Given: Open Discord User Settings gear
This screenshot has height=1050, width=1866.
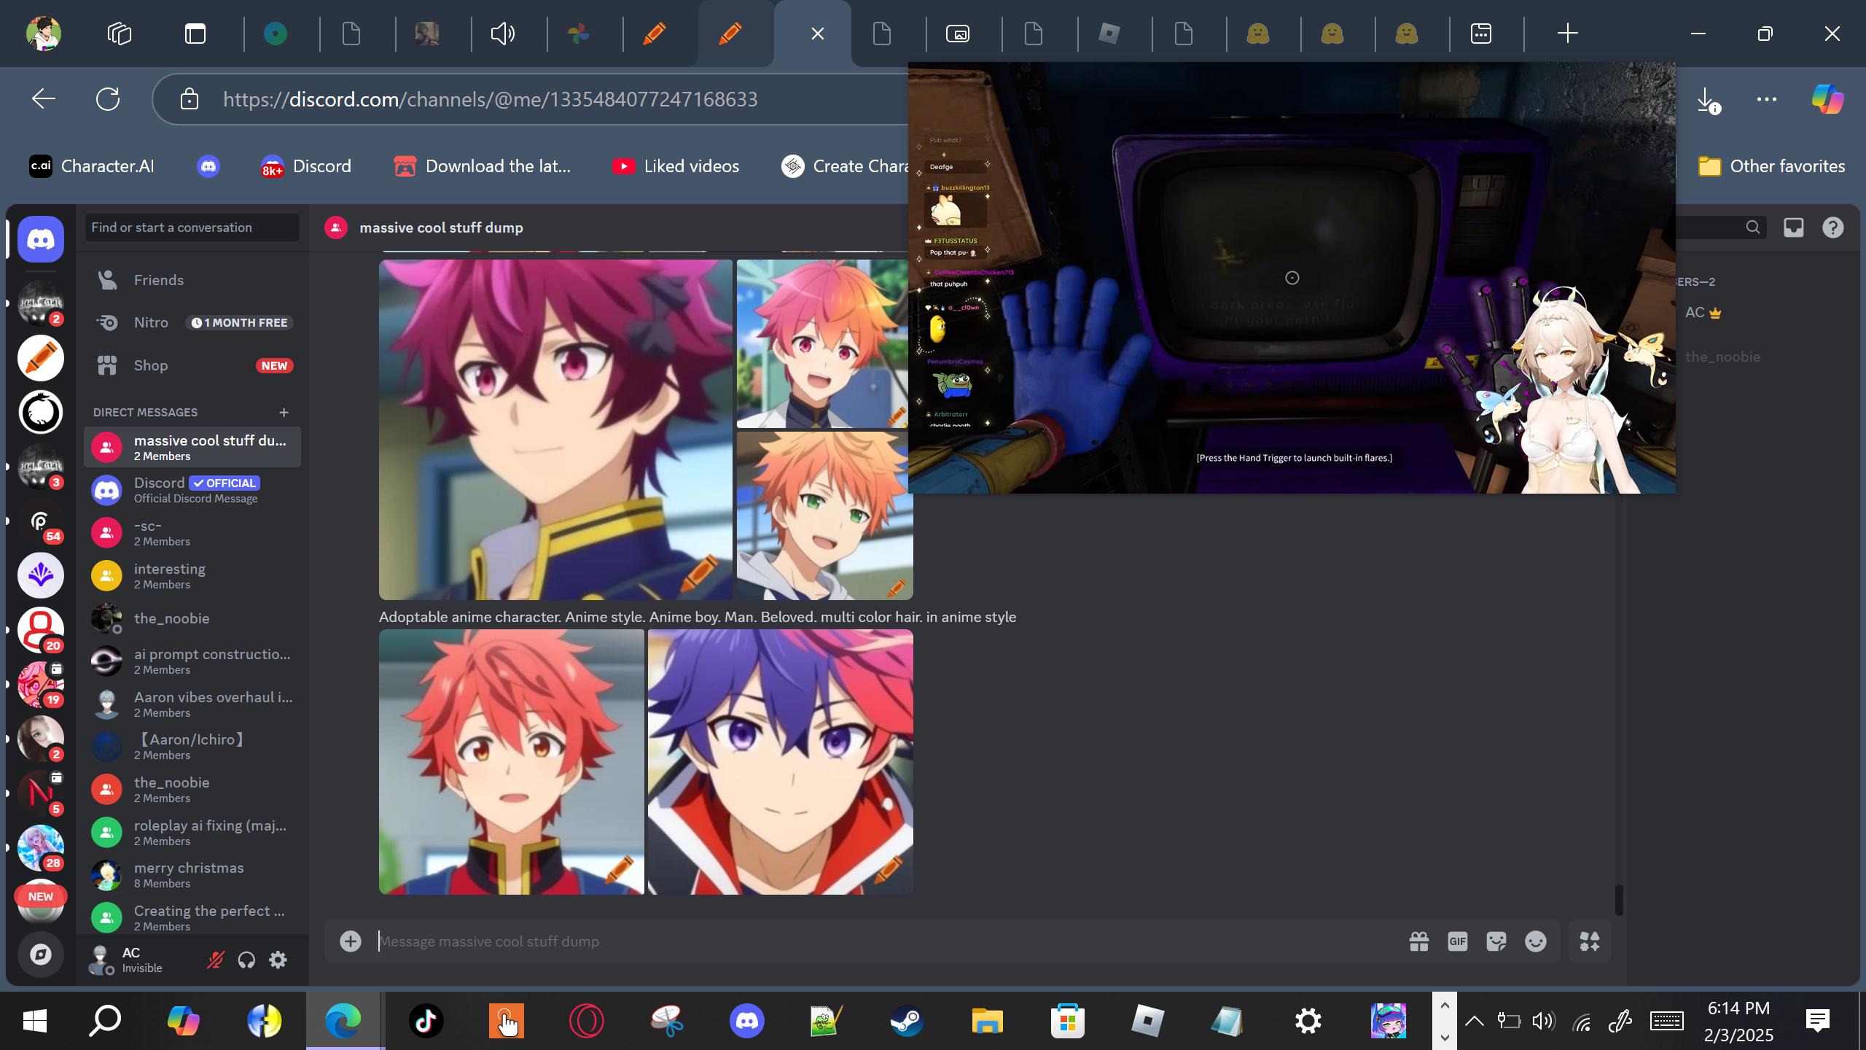Looking at the screenshot, I should [278, 960].
